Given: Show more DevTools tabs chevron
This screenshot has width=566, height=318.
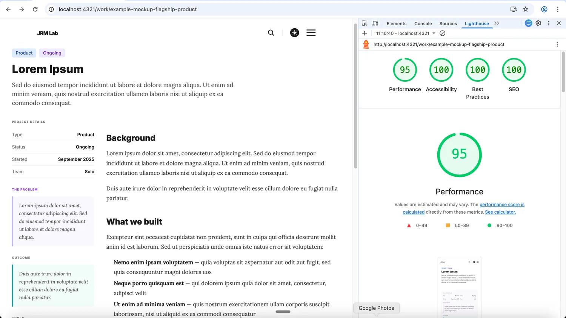Looking at the screenshot, I should pos(497,23).
